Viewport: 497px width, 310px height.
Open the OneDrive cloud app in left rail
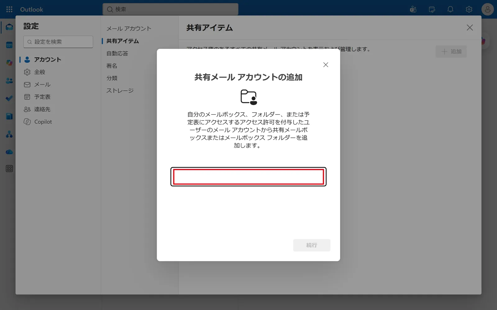9,152
